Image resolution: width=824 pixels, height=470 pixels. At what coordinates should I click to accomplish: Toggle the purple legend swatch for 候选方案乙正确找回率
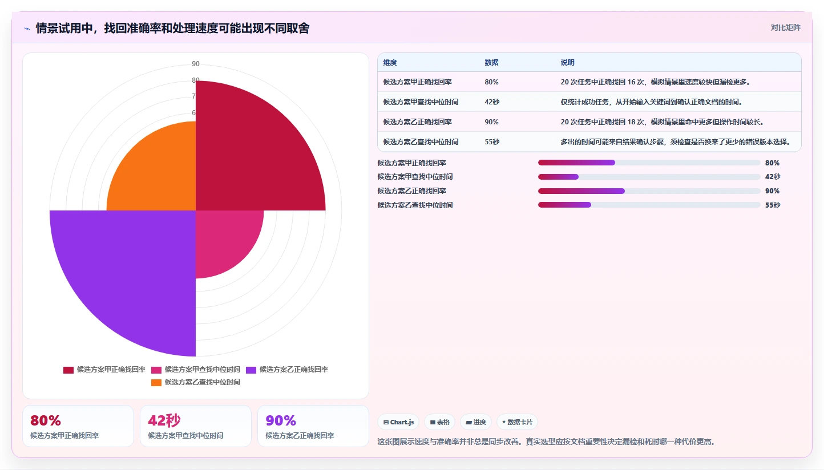tap(251, 370)
